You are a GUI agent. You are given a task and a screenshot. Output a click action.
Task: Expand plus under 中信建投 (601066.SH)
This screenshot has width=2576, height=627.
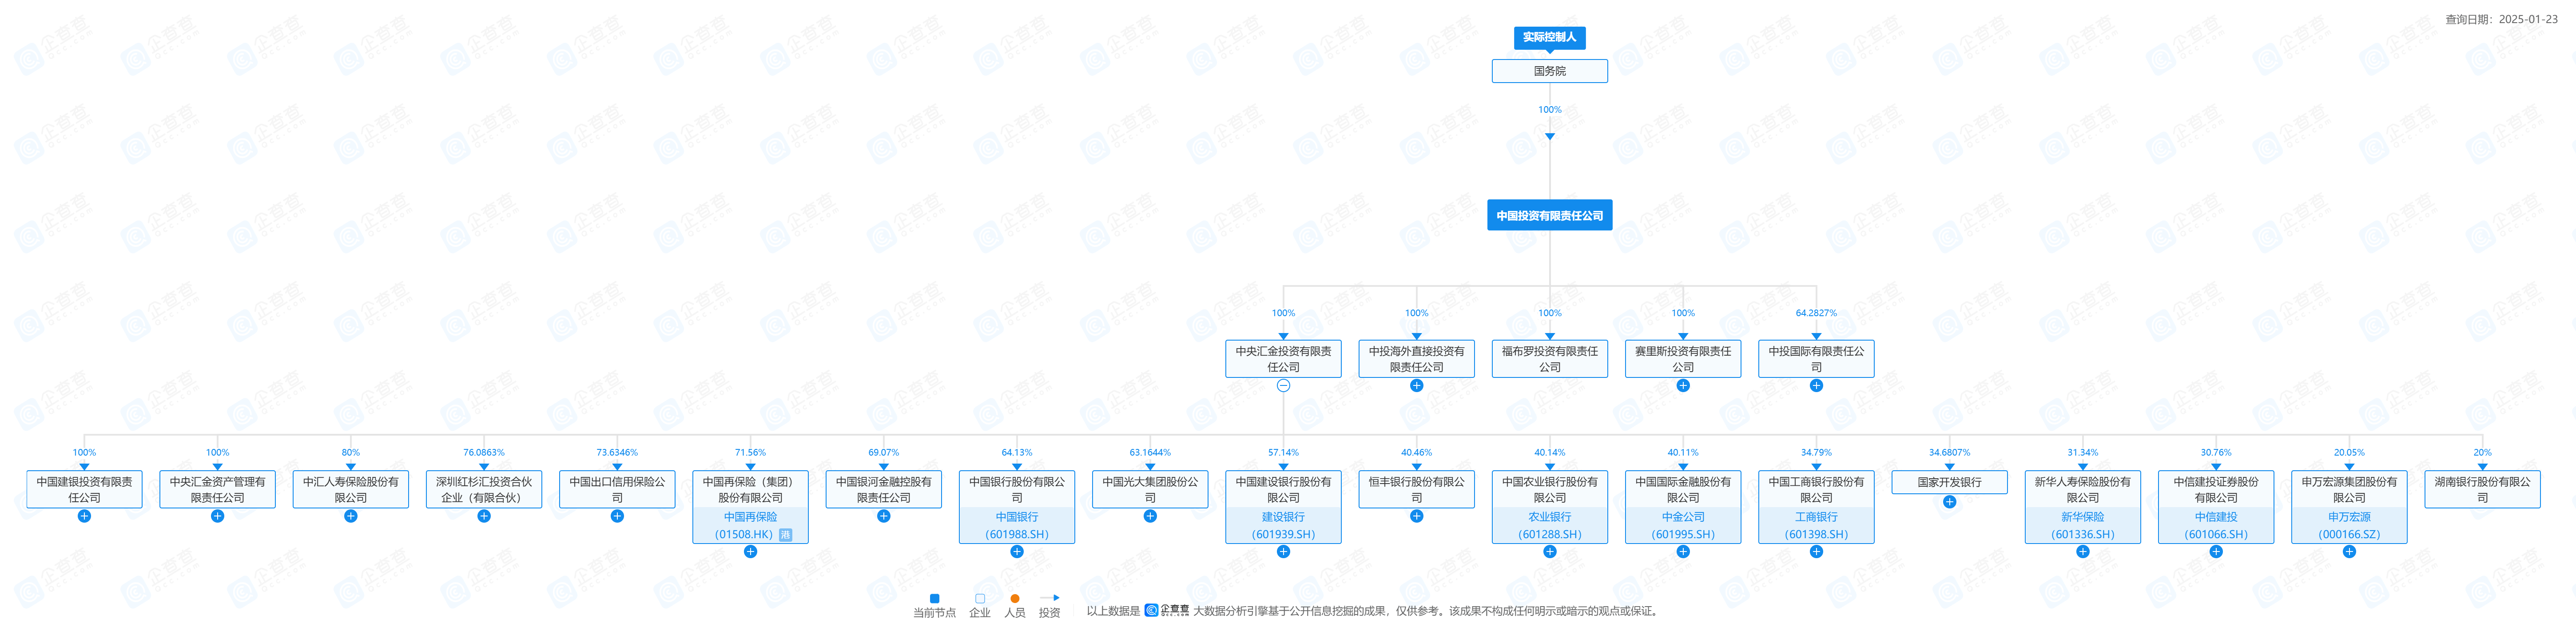pos(2216,551)
